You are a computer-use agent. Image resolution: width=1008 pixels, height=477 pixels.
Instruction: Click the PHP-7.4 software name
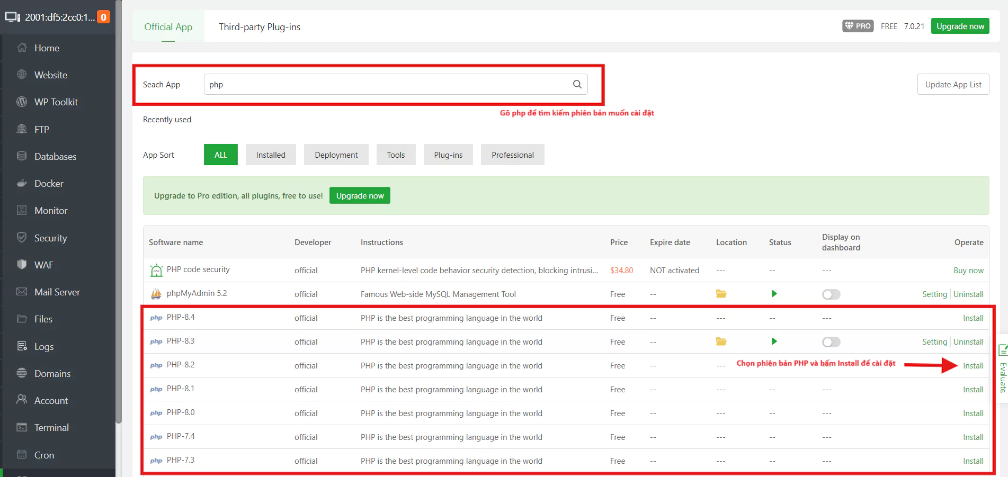click(x=181, y=436)
